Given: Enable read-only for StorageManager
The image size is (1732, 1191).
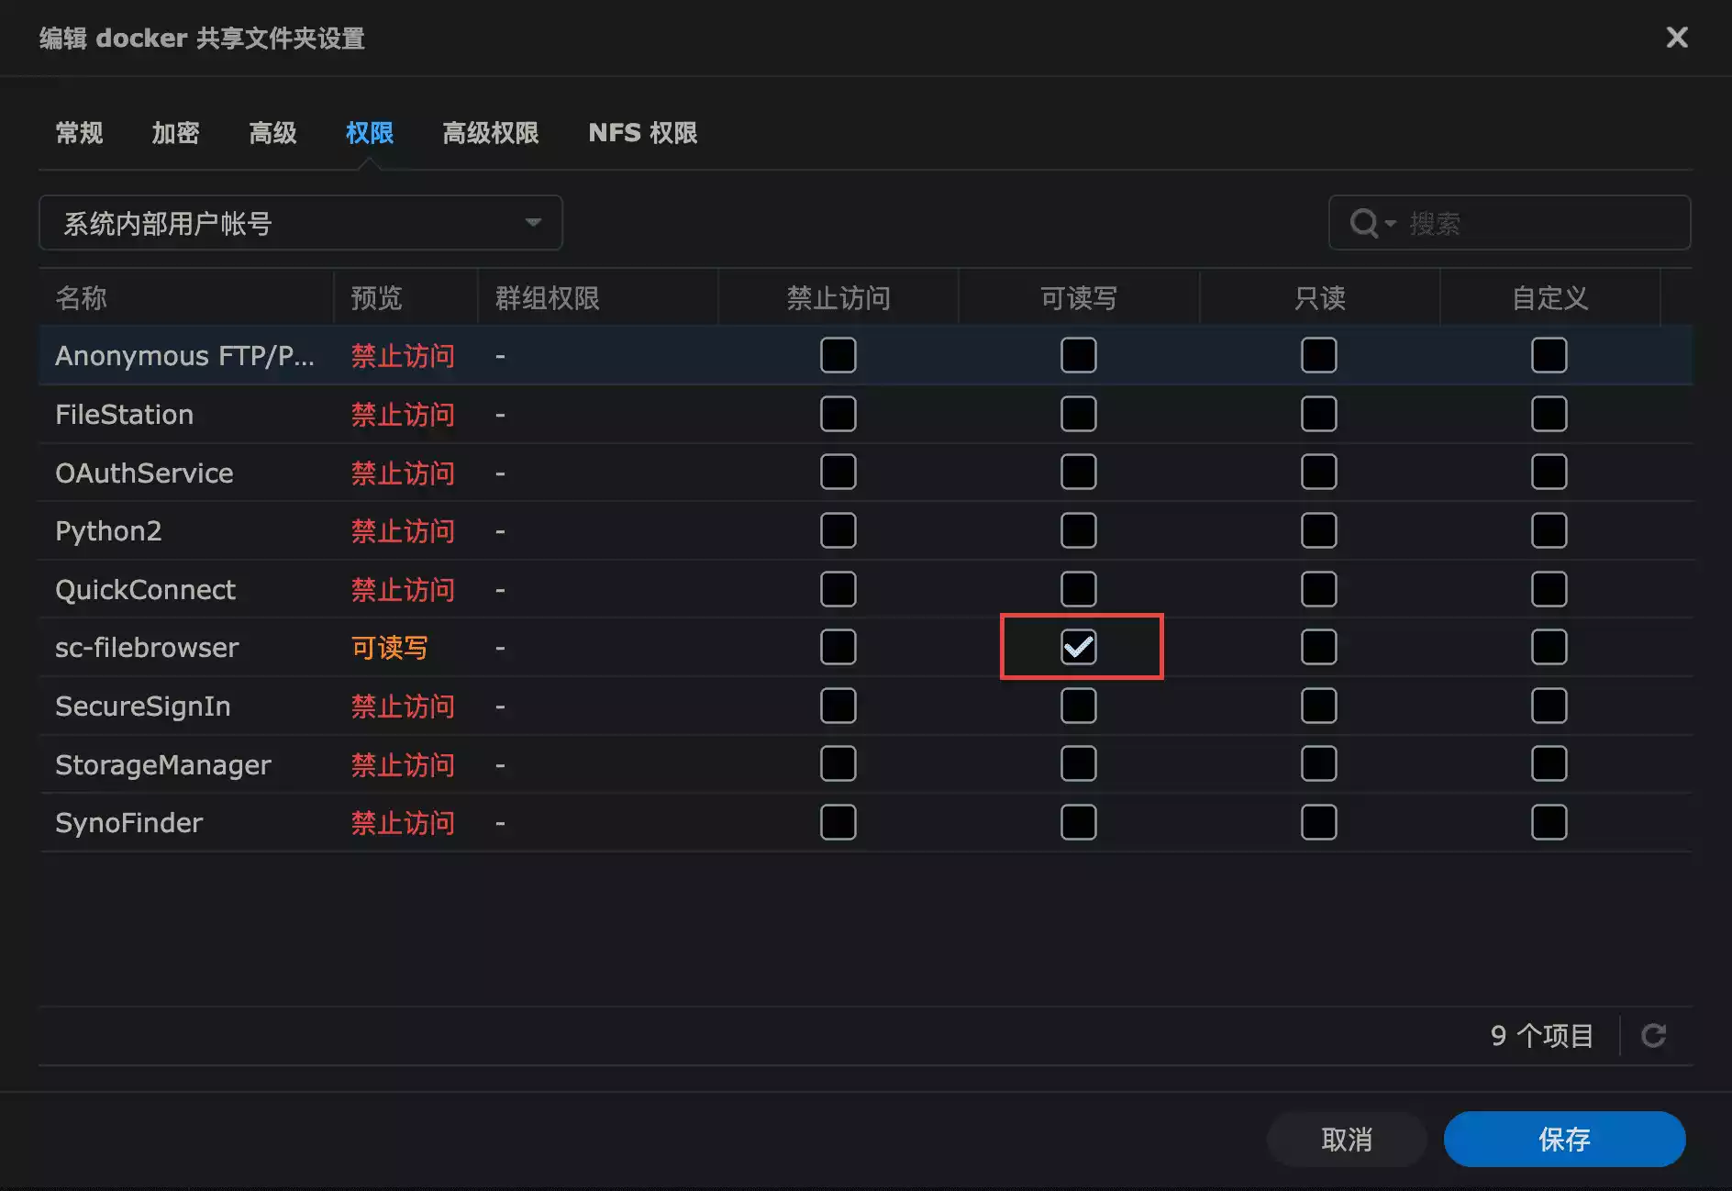Looking at the screenshot, I should tap(1318, 764).
